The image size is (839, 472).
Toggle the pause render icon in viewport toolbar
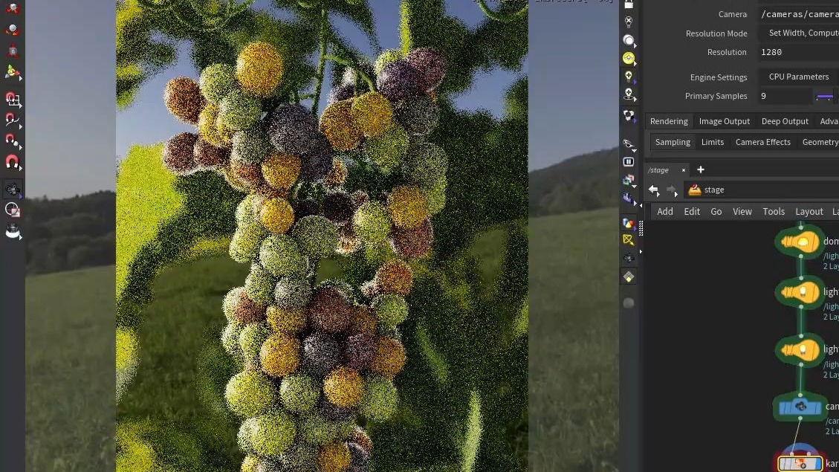click(629, 161)
